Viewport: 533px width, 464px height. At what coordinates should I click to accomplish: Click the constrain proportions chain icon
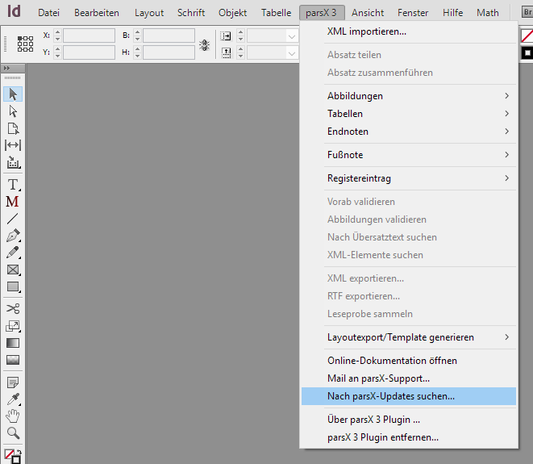[x=204, y=45]
